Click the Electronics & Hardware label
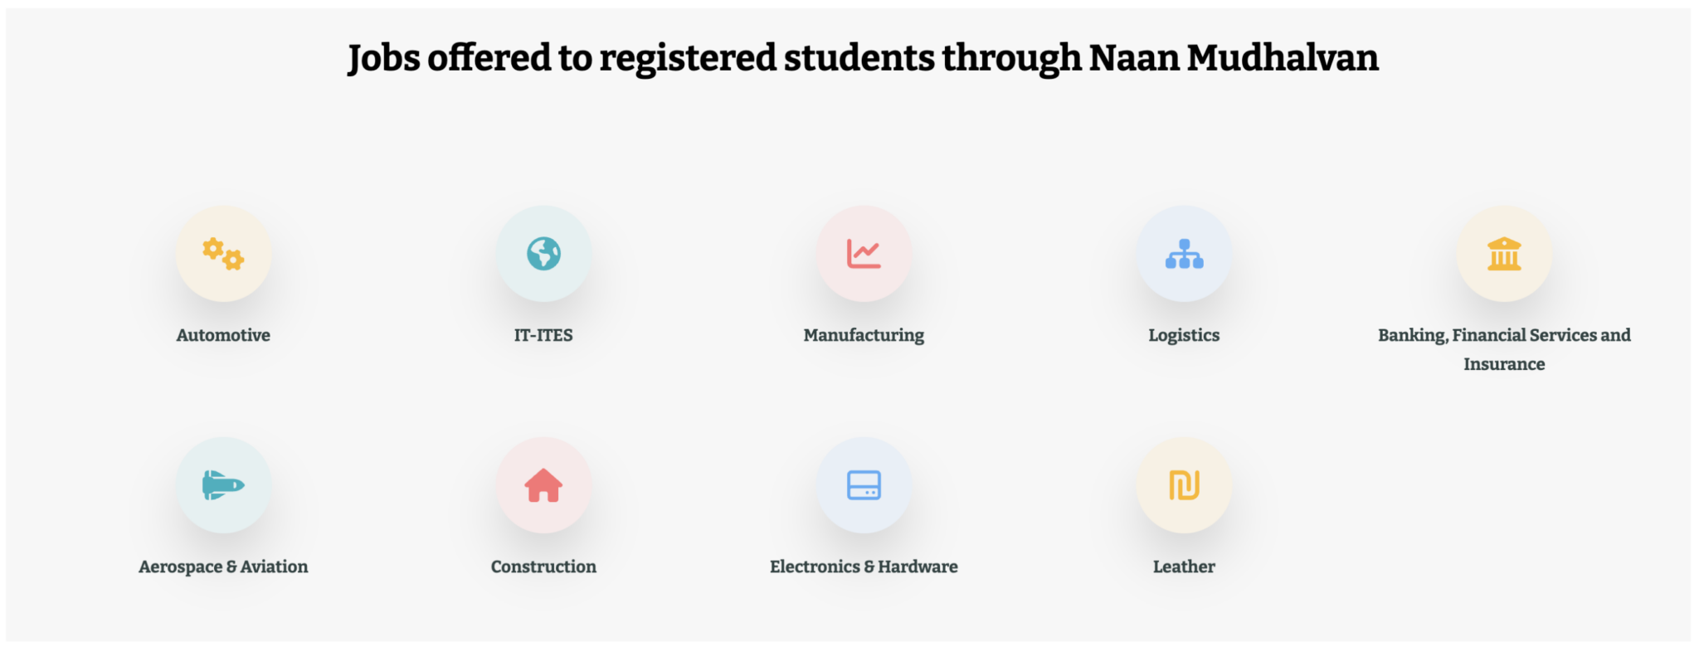1699x647 pixels. click(x=864, y=567)
